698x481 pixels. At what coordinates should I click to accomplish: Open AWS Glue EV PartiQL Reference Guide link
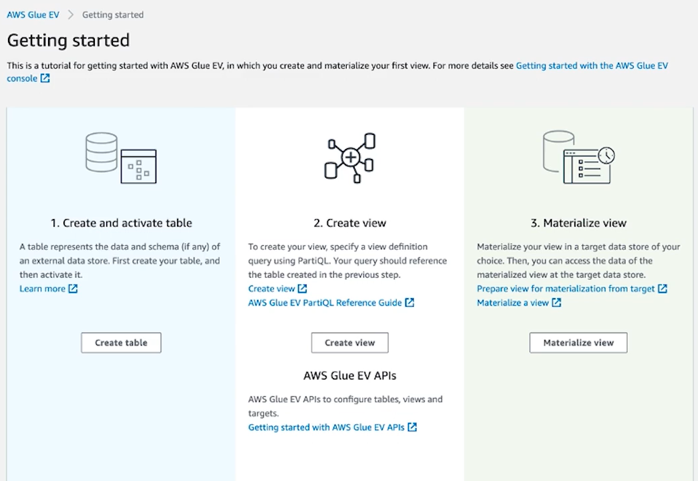click(x=325, y=303)
